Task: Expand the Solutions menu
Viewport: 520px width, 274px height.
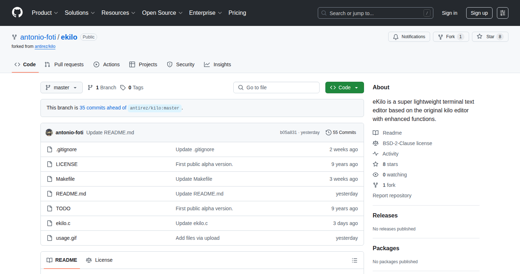Action: point(79,13)
